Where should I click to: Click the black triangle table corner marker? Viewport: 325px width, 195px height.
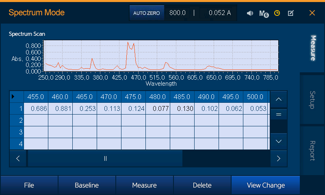[x=13, y=96]
